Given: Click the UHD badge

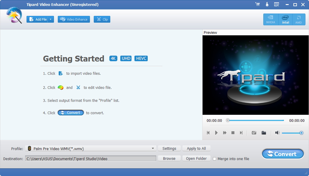Looking at the screenshot, I should pos(126,58).
